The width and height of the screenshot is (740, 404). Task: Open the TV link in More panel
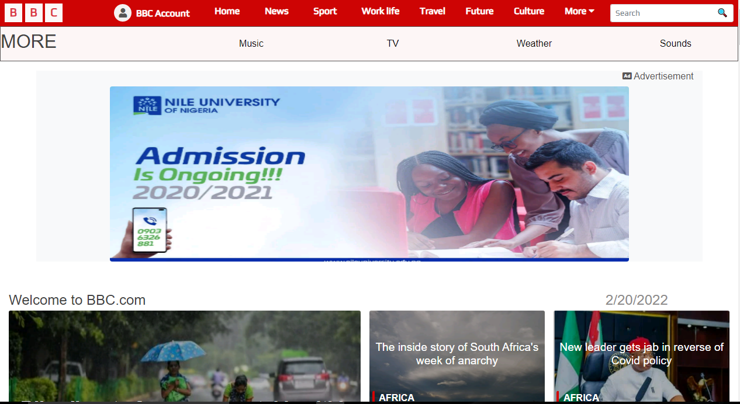[393, 43]
